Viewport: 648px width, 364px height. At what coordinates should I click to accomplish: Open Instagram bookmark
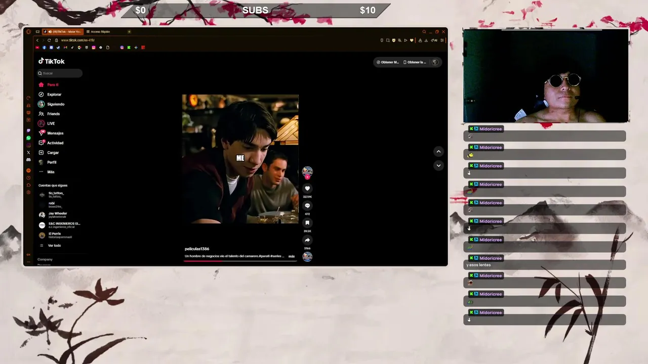coord(94,48)
